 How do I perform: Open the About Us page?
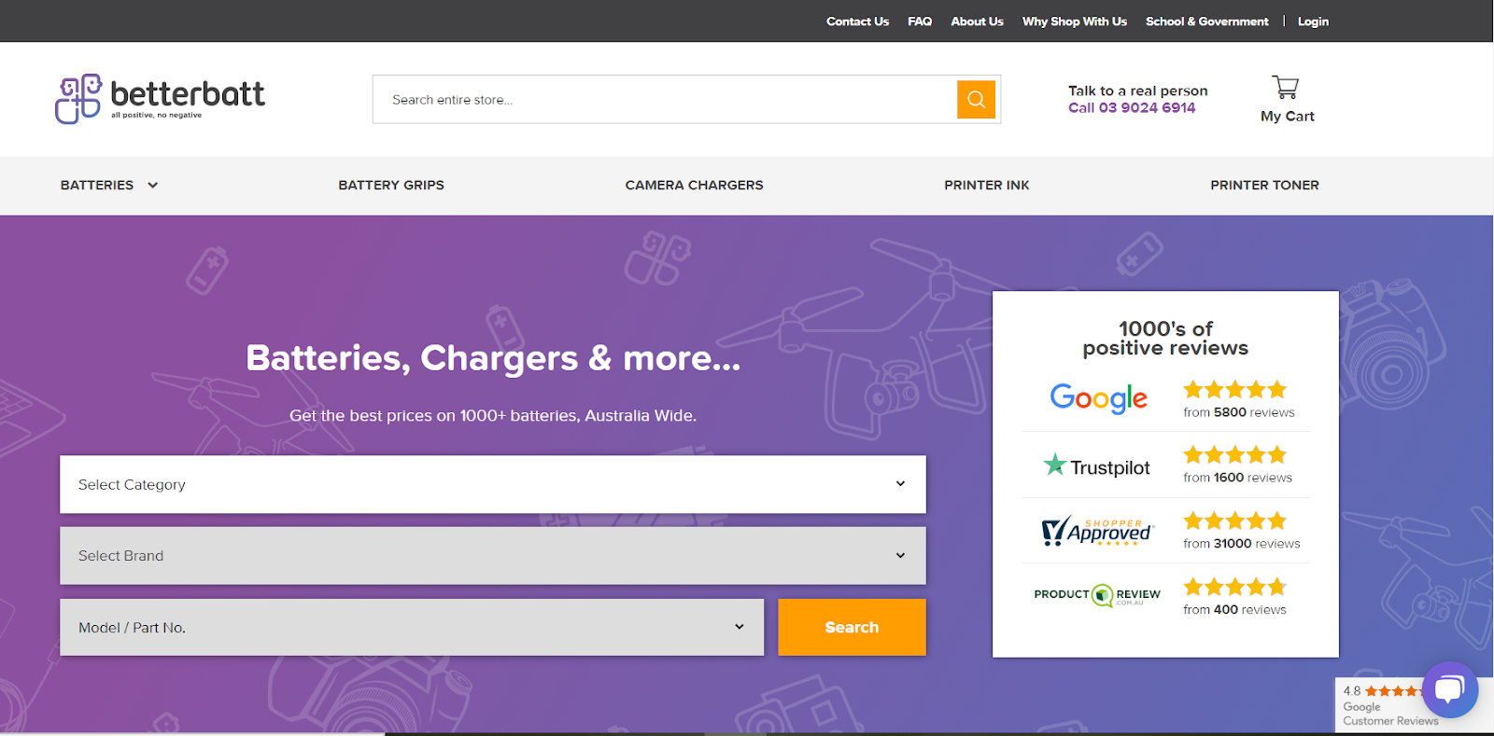point(977,21)
